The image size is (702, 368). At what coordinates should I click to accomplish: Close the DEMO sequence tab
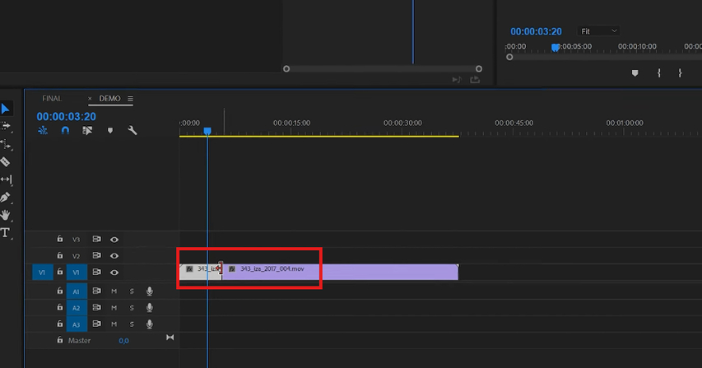[x=90, y=99]
